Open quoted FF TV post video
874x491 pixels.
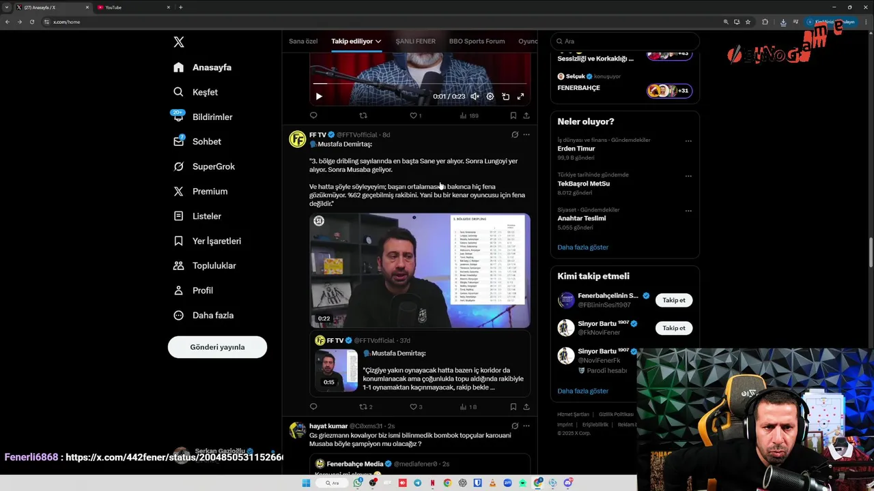tap(336, 370)
